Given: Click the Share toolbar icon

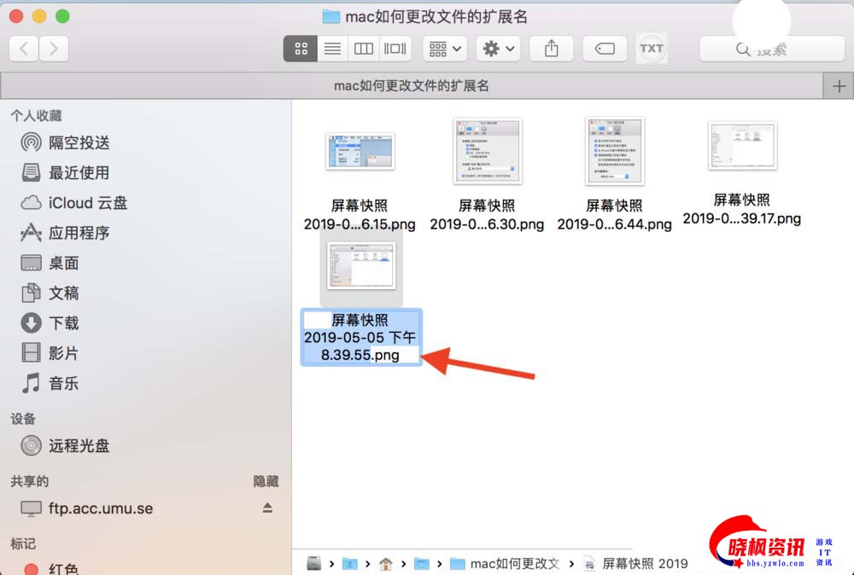Looking at the screenshot, I should click(551, 49).
